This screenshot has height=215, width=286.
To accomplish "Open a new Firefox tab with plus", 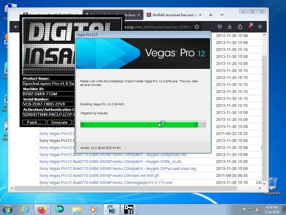I will (x=211, y=15).
